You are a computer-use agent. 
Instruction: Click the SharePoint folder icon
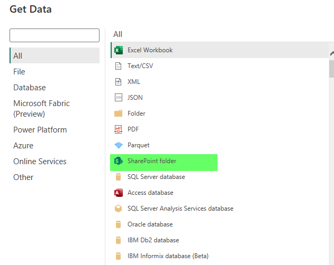[119, 161]
